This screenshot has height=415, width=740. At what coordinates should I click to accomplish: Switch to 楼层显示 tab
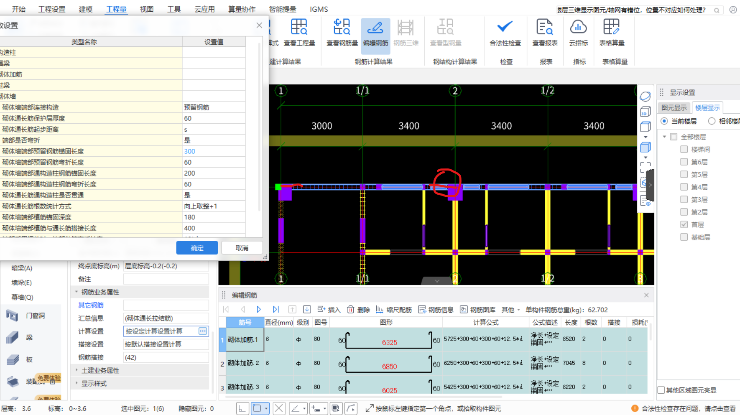tap(707, 108)
